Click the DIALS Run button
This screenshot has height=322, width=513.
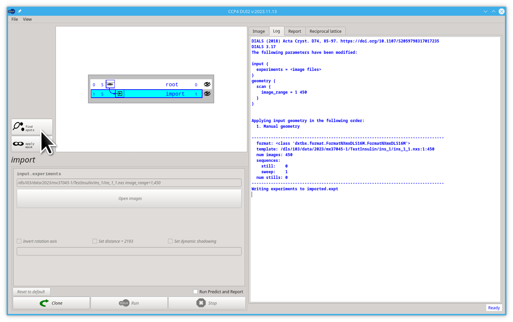(129, 303)
